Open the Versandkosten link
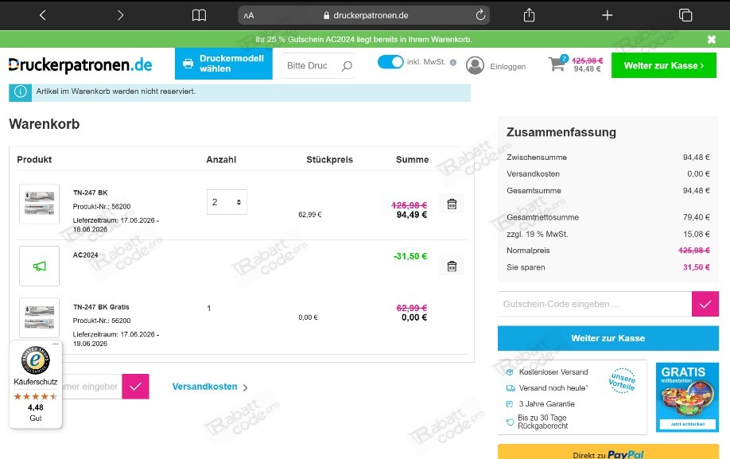Viewport: 730px width, 459px height. tap(209, 387)
